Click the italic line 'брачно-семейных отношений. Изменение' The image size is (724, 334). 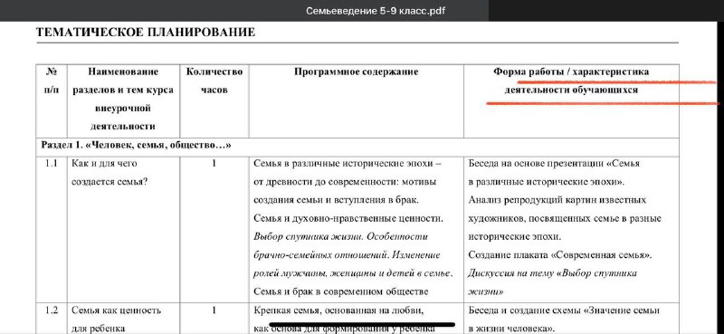[x=347, y=255]
